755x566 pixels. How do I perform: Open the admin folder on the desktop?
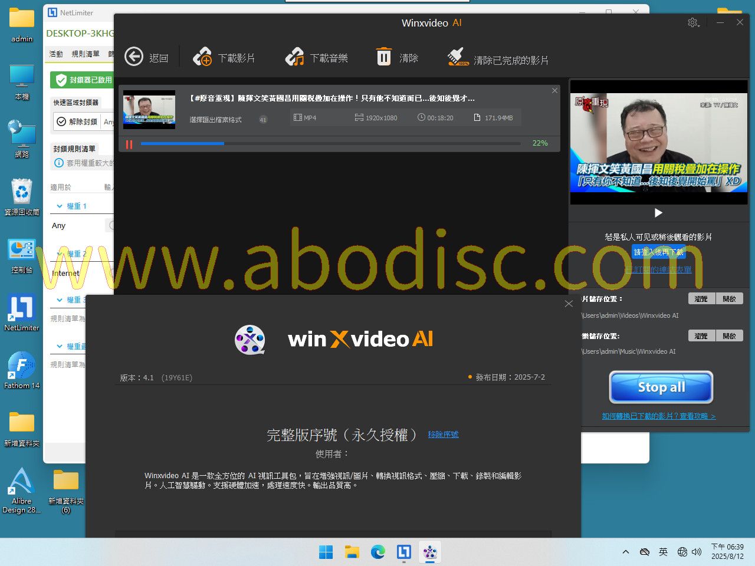tap(22, 24)
